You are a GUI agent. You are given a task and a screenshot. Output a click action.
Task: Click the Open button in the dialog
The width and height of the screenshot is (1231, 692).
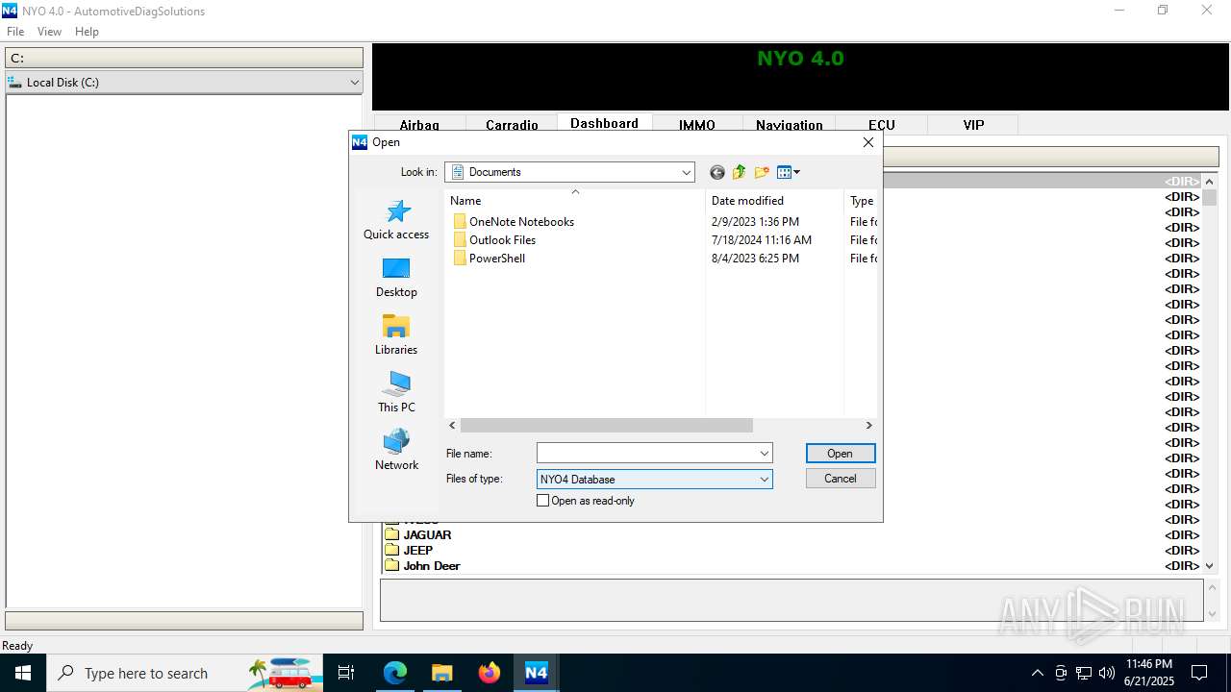840,454
